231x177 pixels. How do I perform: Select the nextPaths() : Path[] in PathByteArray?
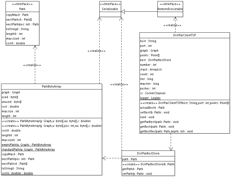click(15, 164)
